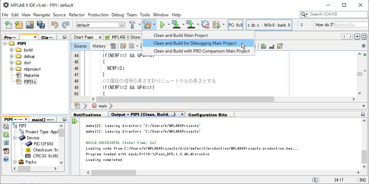Open the project configuration dropdown showing default
The width and height of the screenshot is (369, 184).
pyautogui.click(x=101, y=25)
